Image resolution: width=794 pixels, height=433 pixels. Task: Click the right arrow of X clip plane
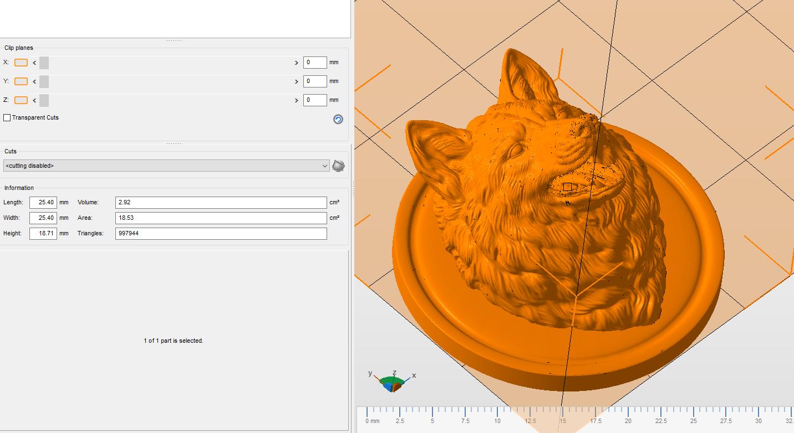[296, 63]
